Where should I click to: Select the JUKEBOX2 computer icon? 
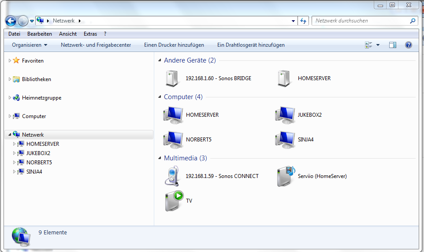click(285, 115)
